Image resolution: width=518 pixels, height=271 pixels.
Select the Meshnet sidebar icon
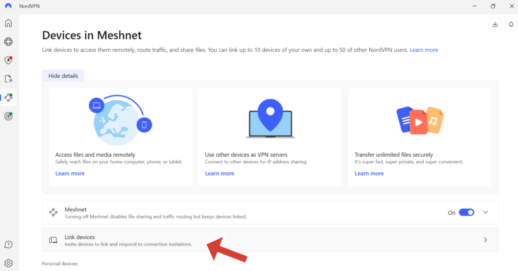click(8, 98)
